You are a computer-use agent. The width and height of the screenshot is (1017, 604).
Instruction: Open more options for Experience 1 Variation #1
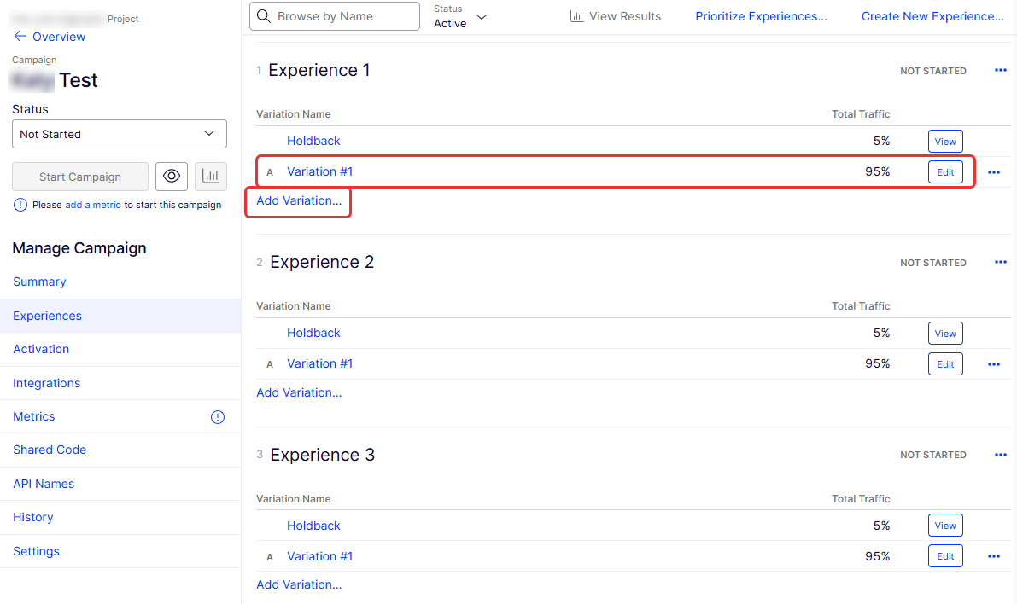993,172
